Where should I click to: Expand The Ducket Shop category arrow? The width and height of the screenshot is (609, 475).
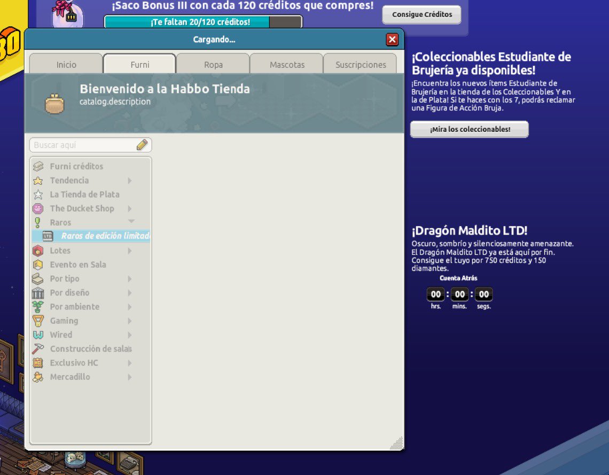[130, 208]
